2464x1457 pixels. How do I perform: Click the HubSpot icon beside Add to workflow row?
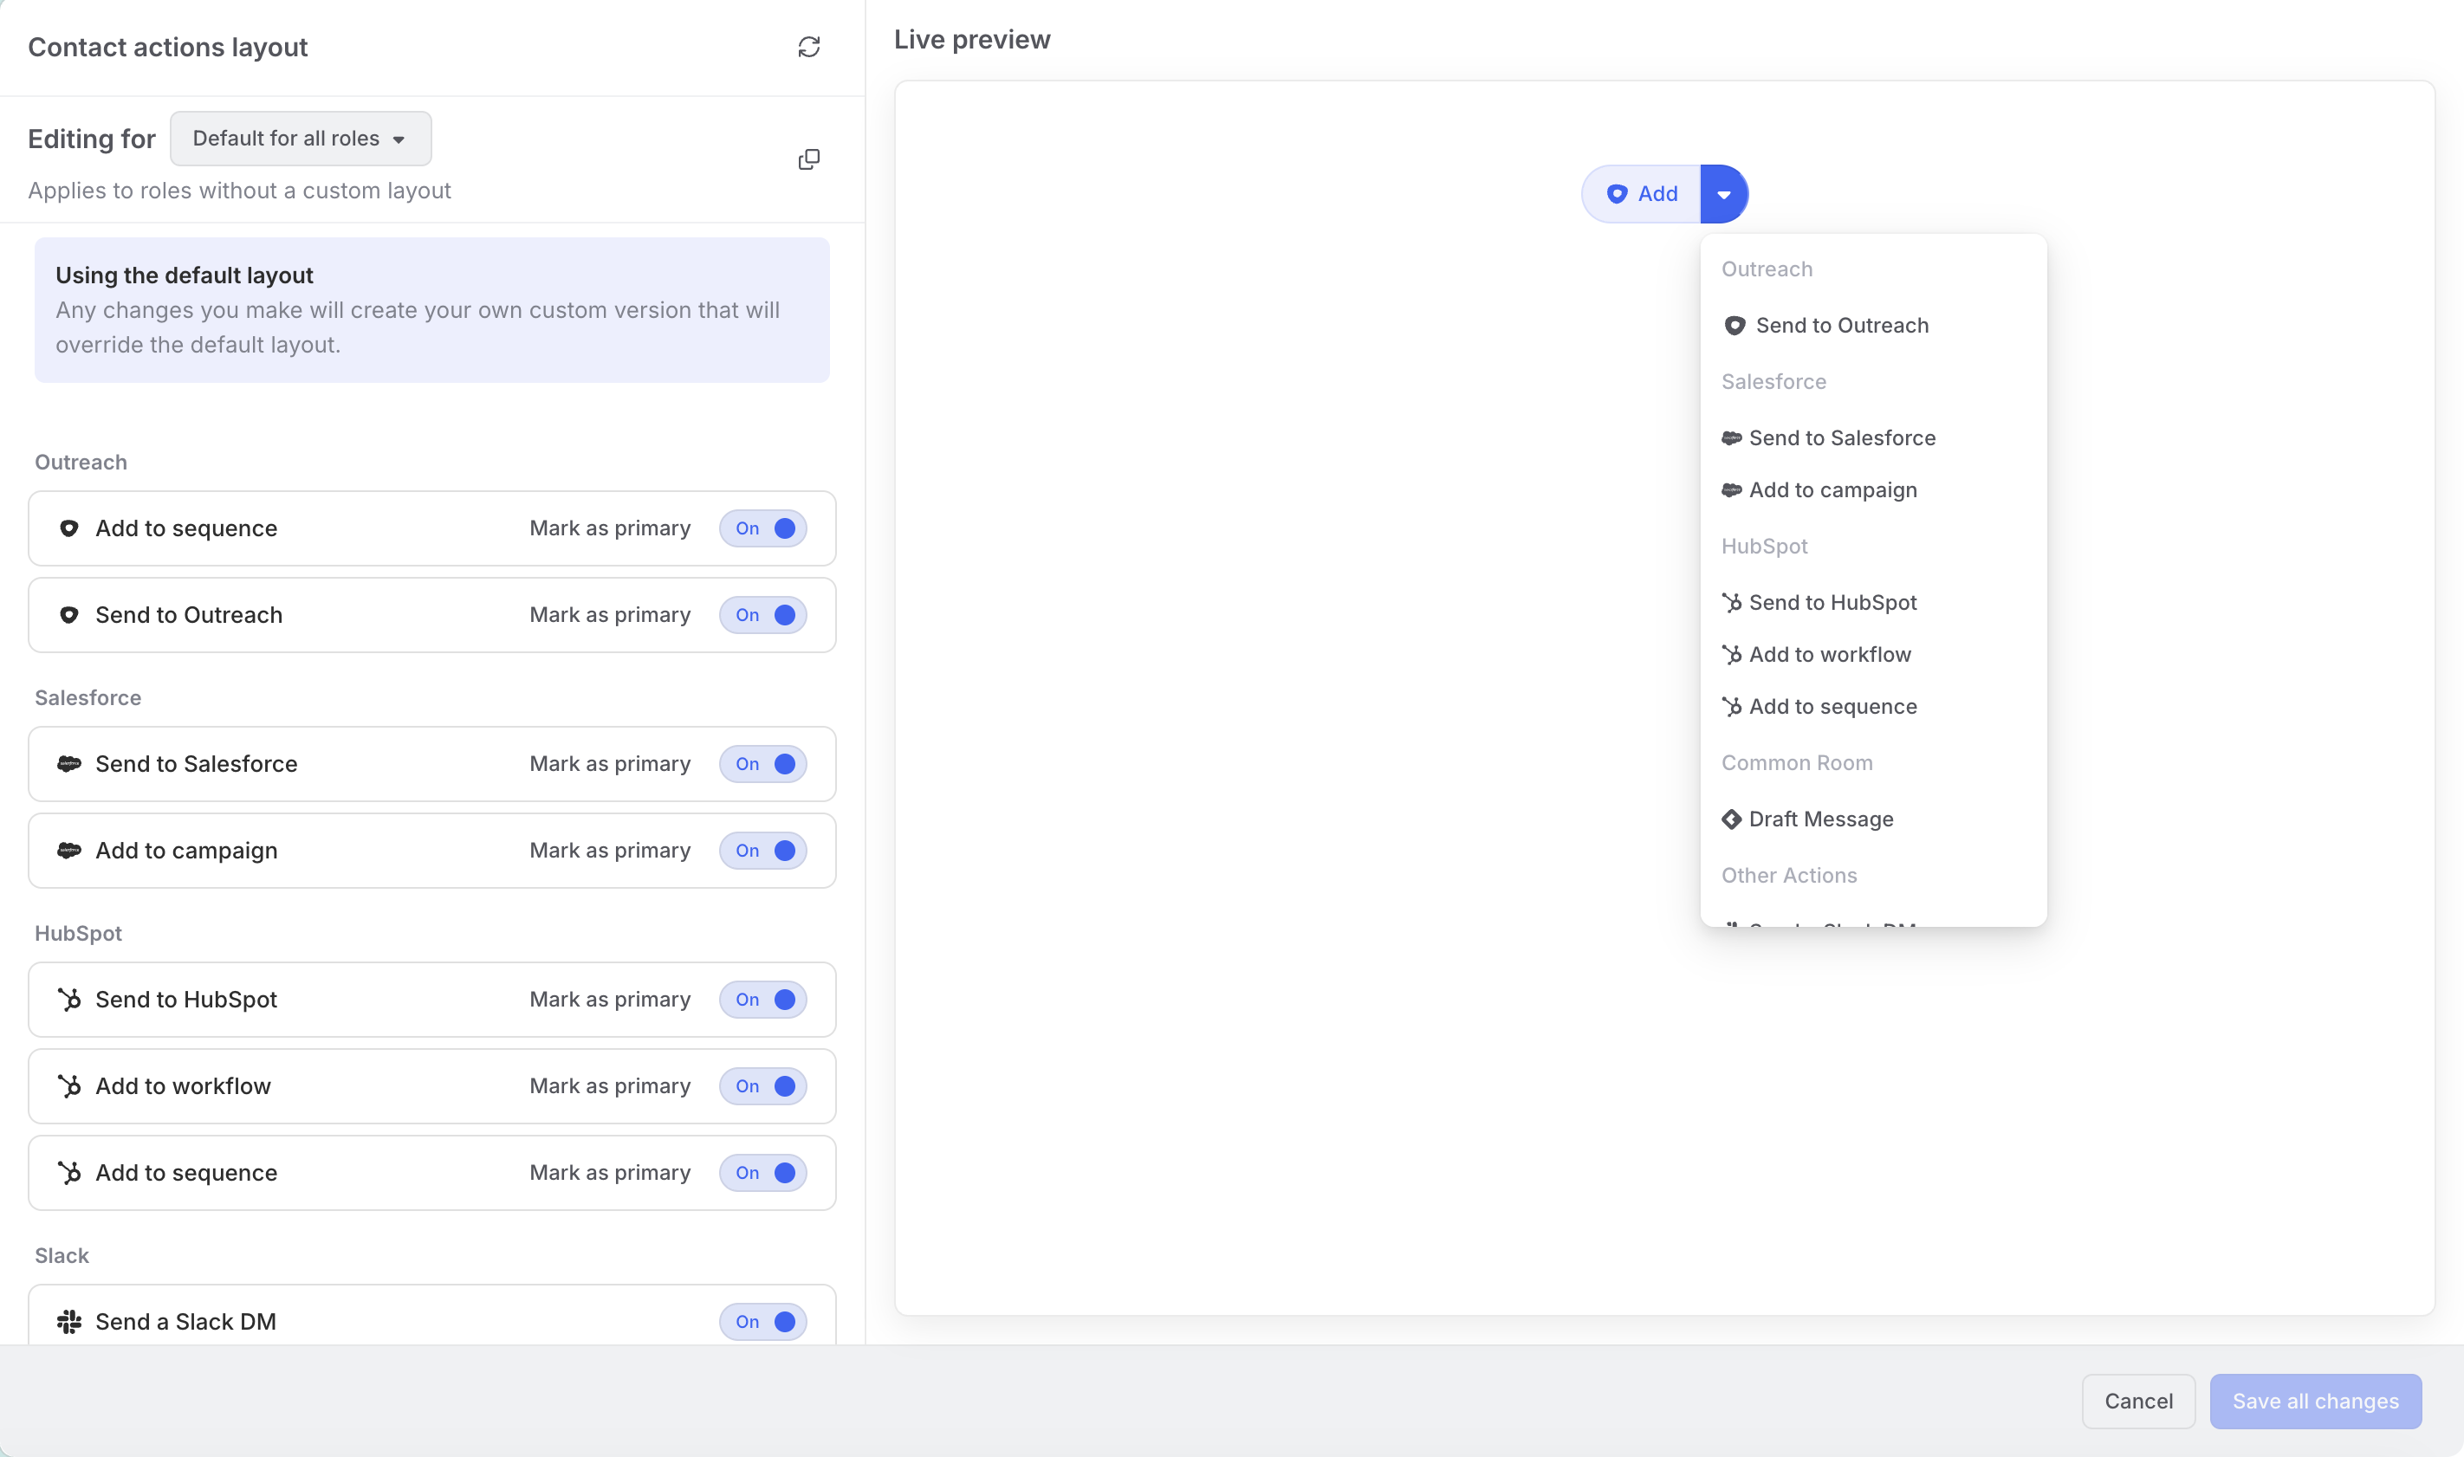coord(68,1086)
